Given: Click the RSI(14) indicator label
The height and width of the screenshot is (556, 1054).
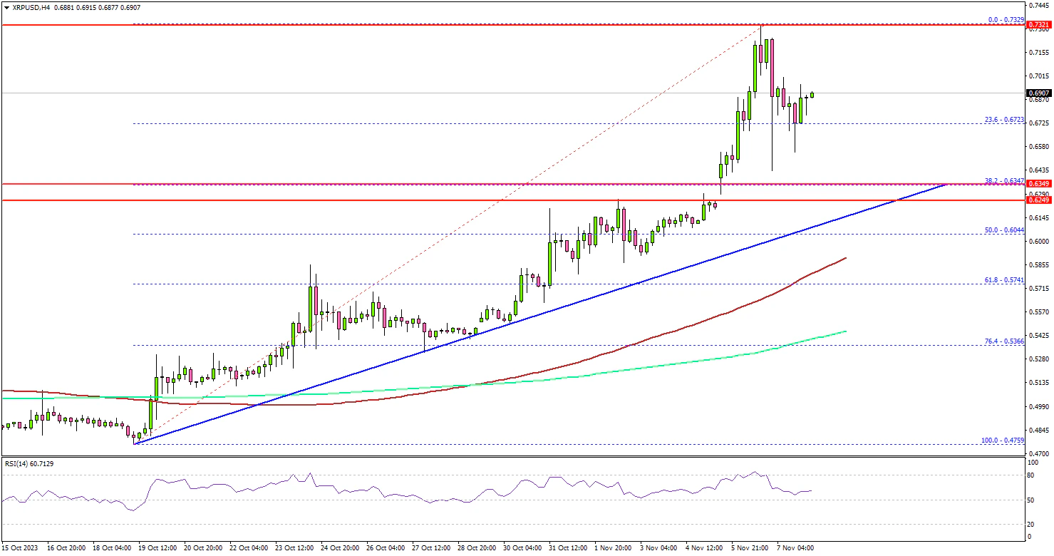Looking at the screenshot, I should 29,463.
